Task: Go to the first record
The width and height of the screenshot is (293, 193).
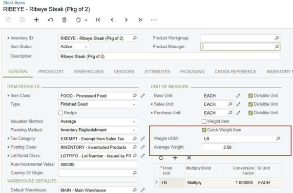Action: point(98,20)
